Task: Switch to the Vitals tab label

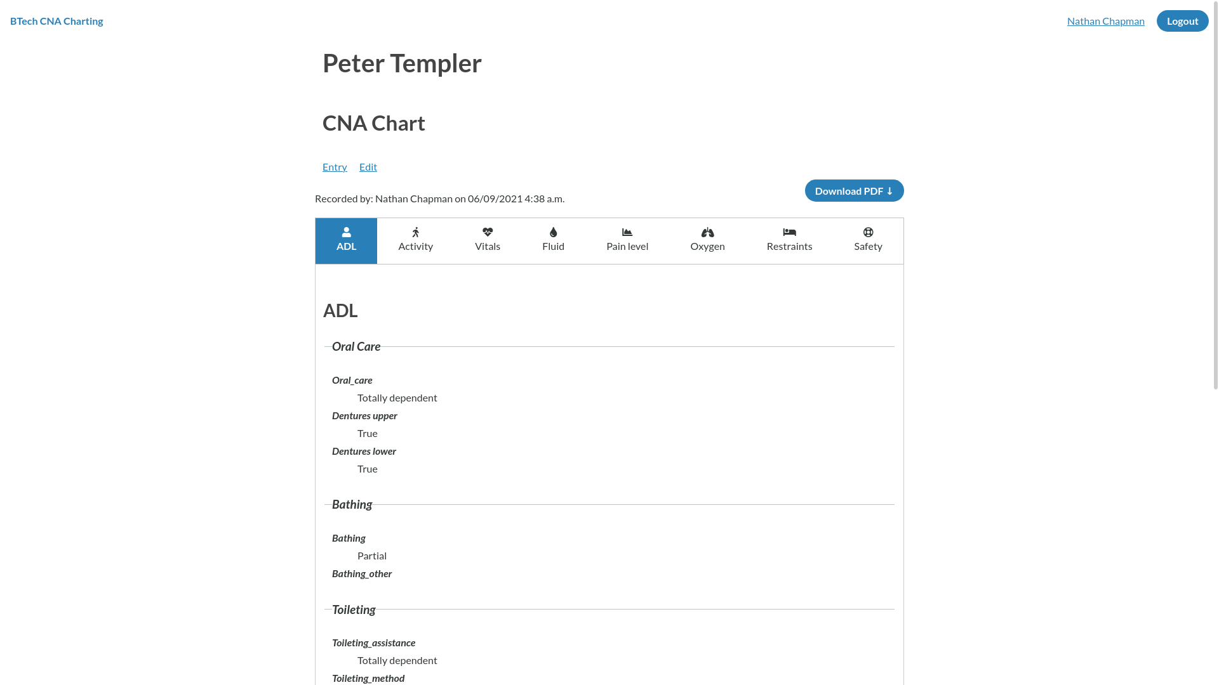Action: 488,246
